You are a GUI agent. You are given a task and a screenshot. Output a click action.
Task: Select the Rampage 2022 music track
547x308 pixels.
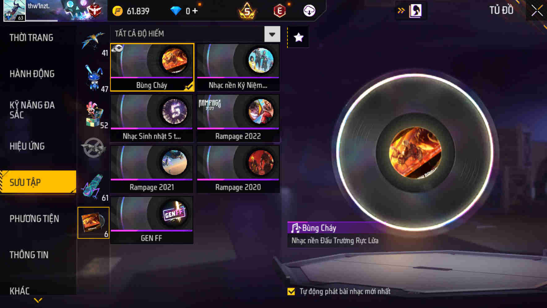[x=238, y=118]
